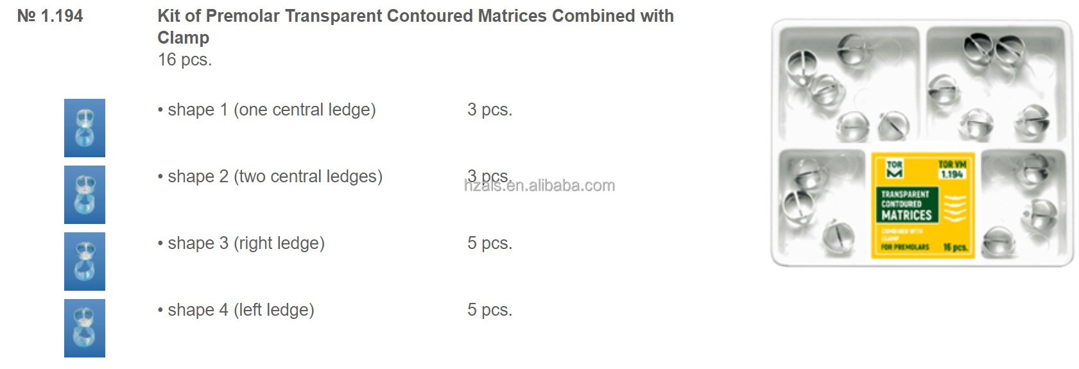Click the shape 4 matrix thumbnail
1079x369 pixels.
click(x=85, y=328)
